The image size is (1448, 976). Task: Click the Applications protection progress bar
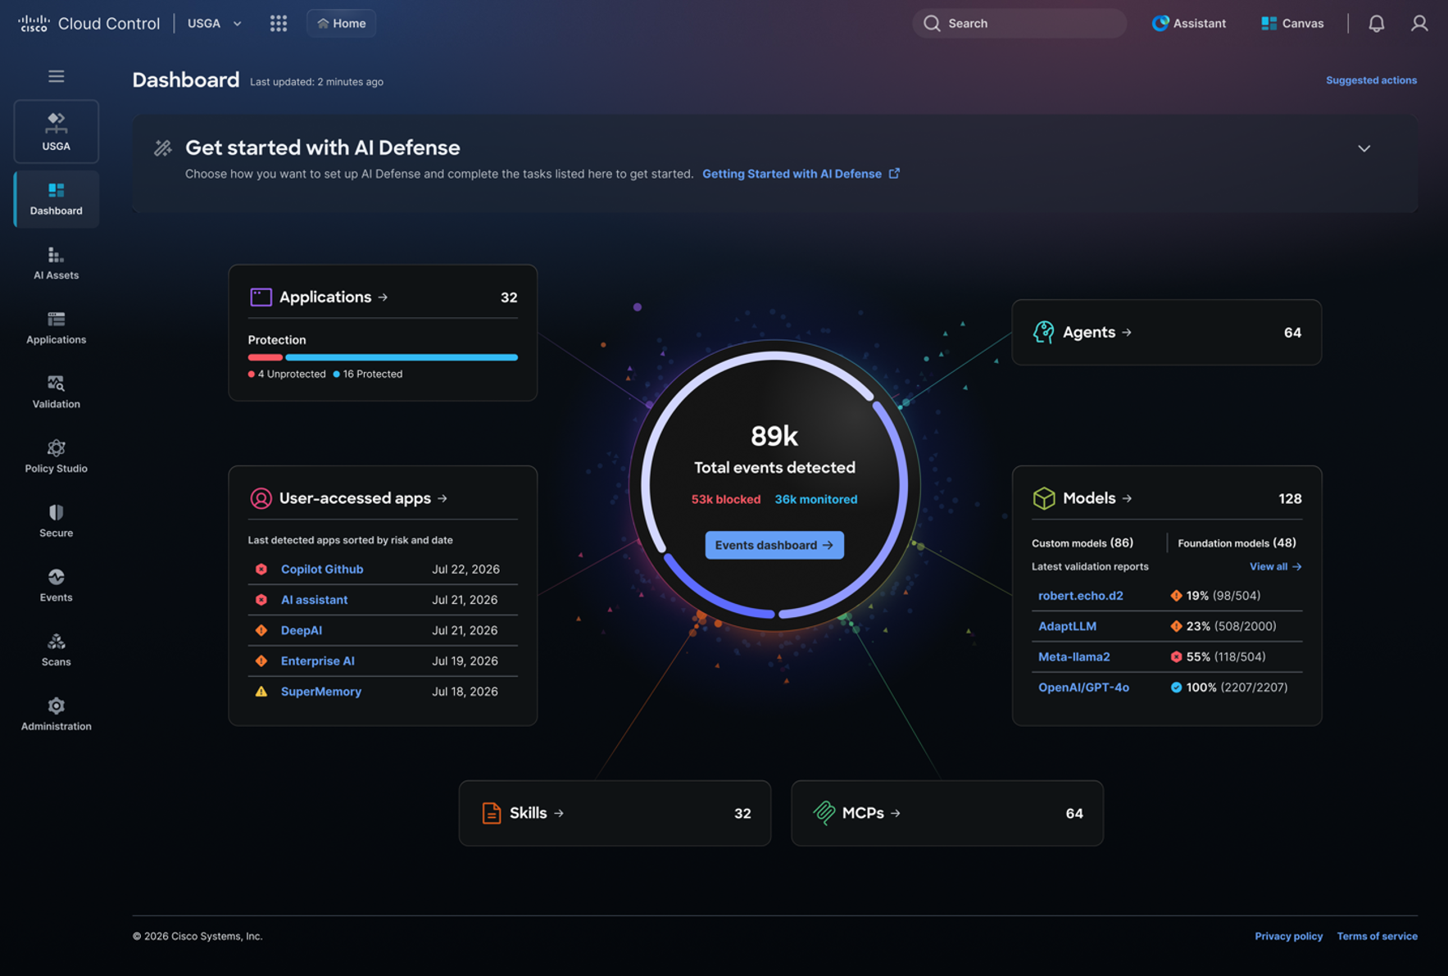(x=383, y=357)
